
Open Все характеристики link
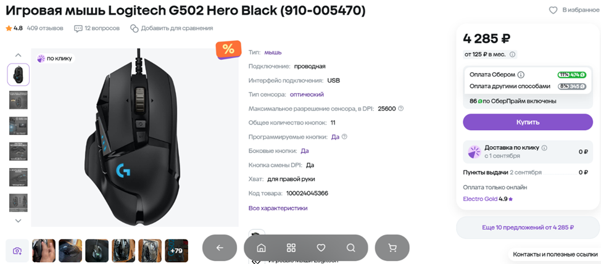tap(278, 208)
